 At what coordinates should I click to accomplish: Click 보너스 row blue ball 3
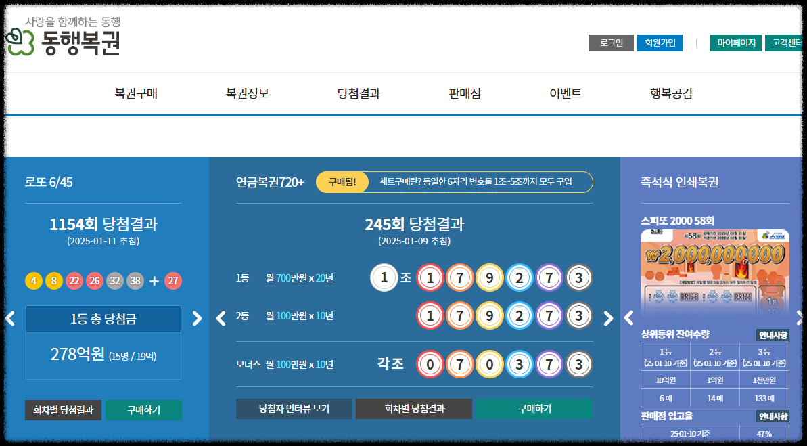pyautogui.click(x=520, y=364)
